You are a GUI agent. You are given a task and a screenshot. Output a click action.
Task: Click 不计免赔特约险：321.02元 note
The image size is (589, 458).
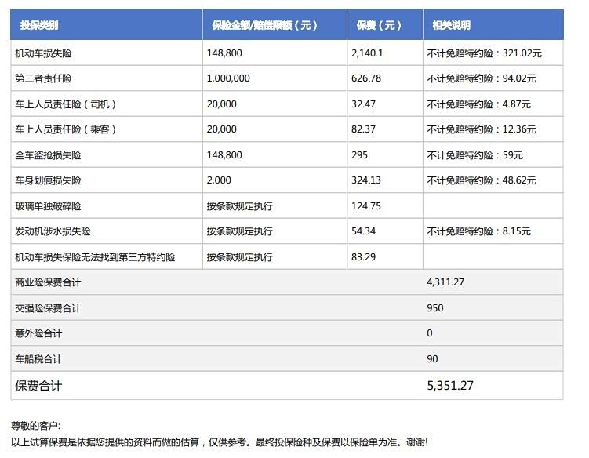point(484,53)
